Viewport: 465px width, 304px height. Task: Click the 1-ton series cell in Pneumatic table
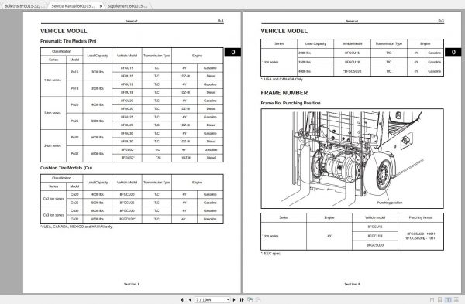[53, 80]
